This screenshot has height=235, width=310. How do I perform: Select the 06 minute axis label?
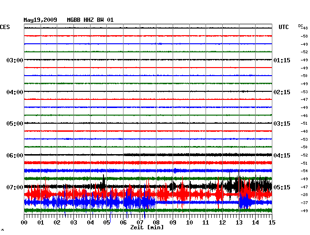(x=123, y=223)
